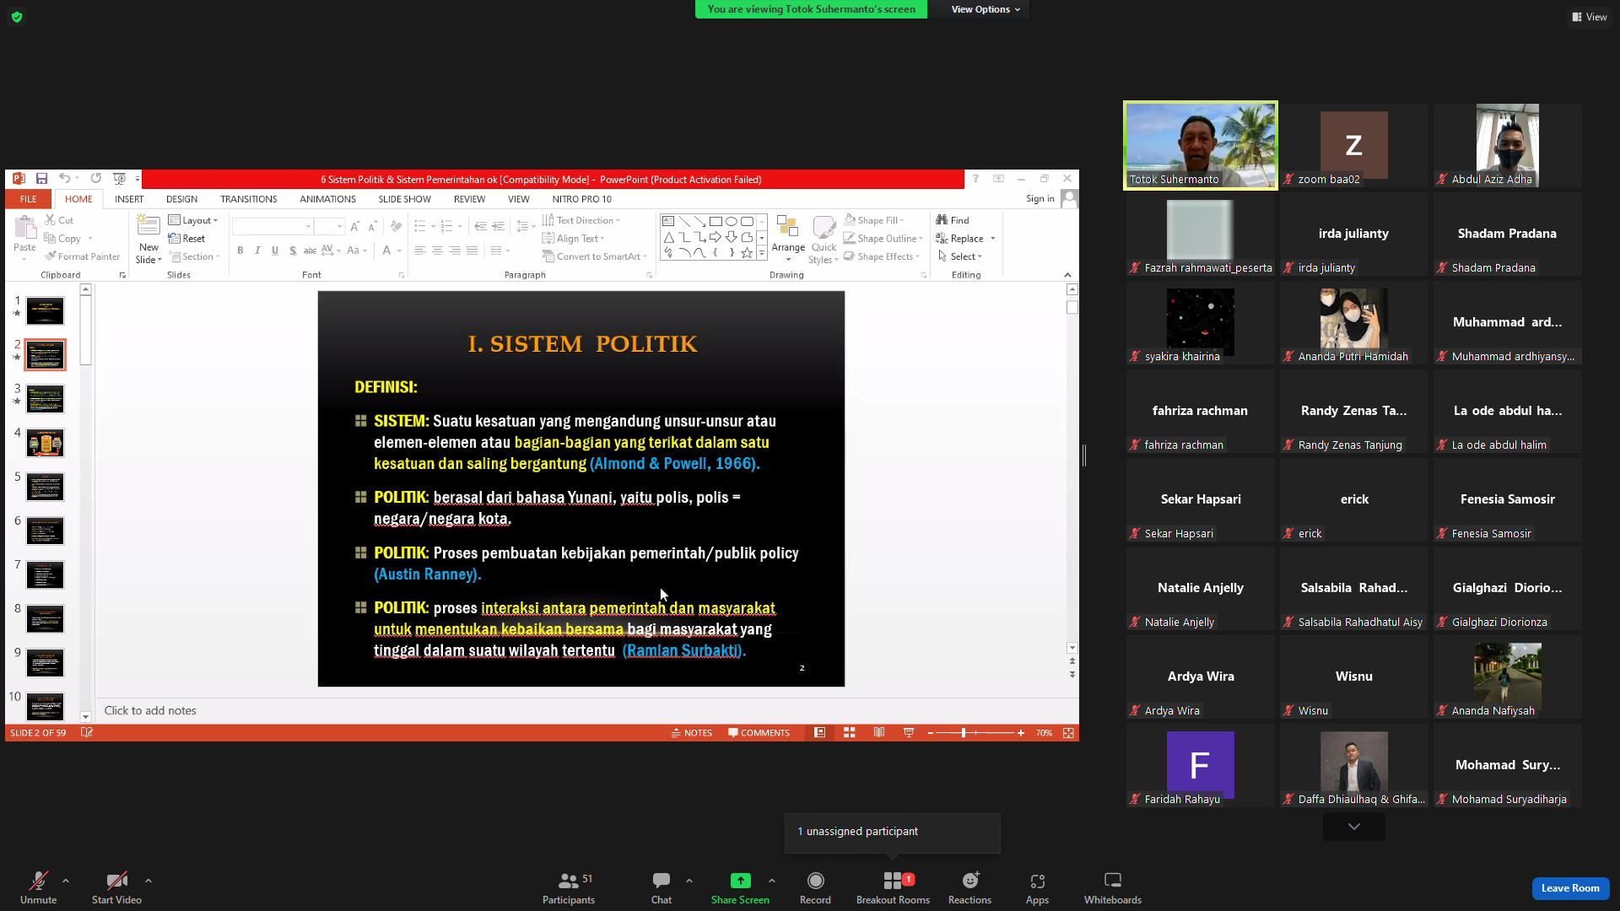Image resolution: width=1620 pixels, height=911 pixels.
Task: Open the font name combo box
Action: (x=272, y=226)
